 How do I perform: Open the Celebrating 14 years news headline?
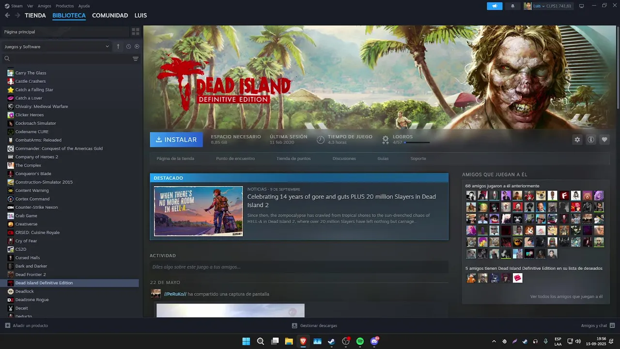[341, 201]
